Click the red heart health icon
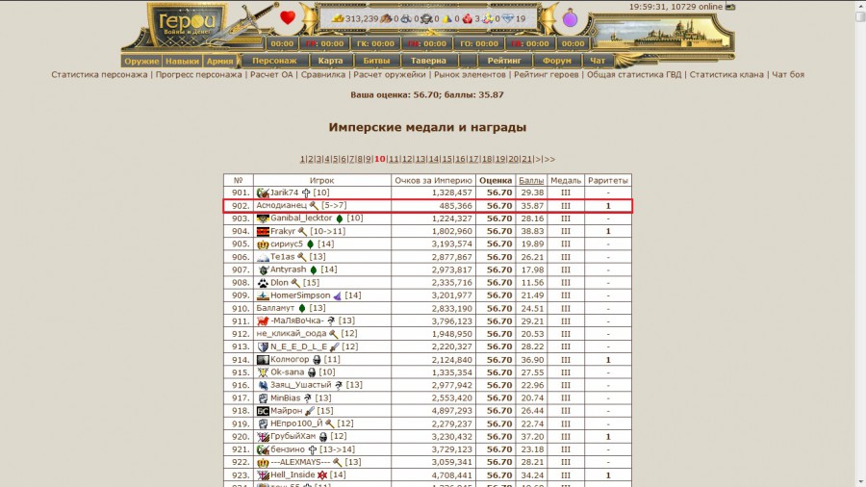866x487 pixels. click(x=287, y=17)
